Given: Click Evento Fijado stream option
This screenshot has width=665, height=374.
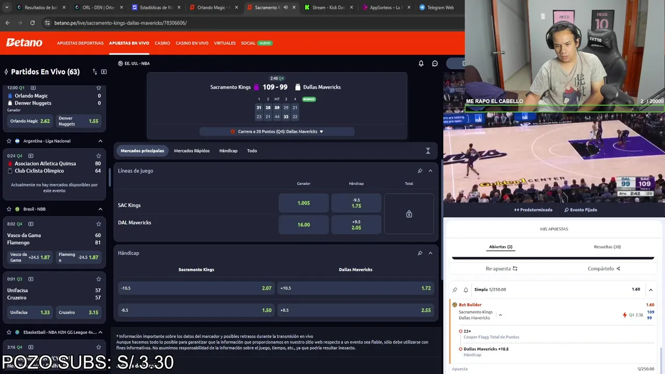Looking at the screenshot, I should [580, 210].
